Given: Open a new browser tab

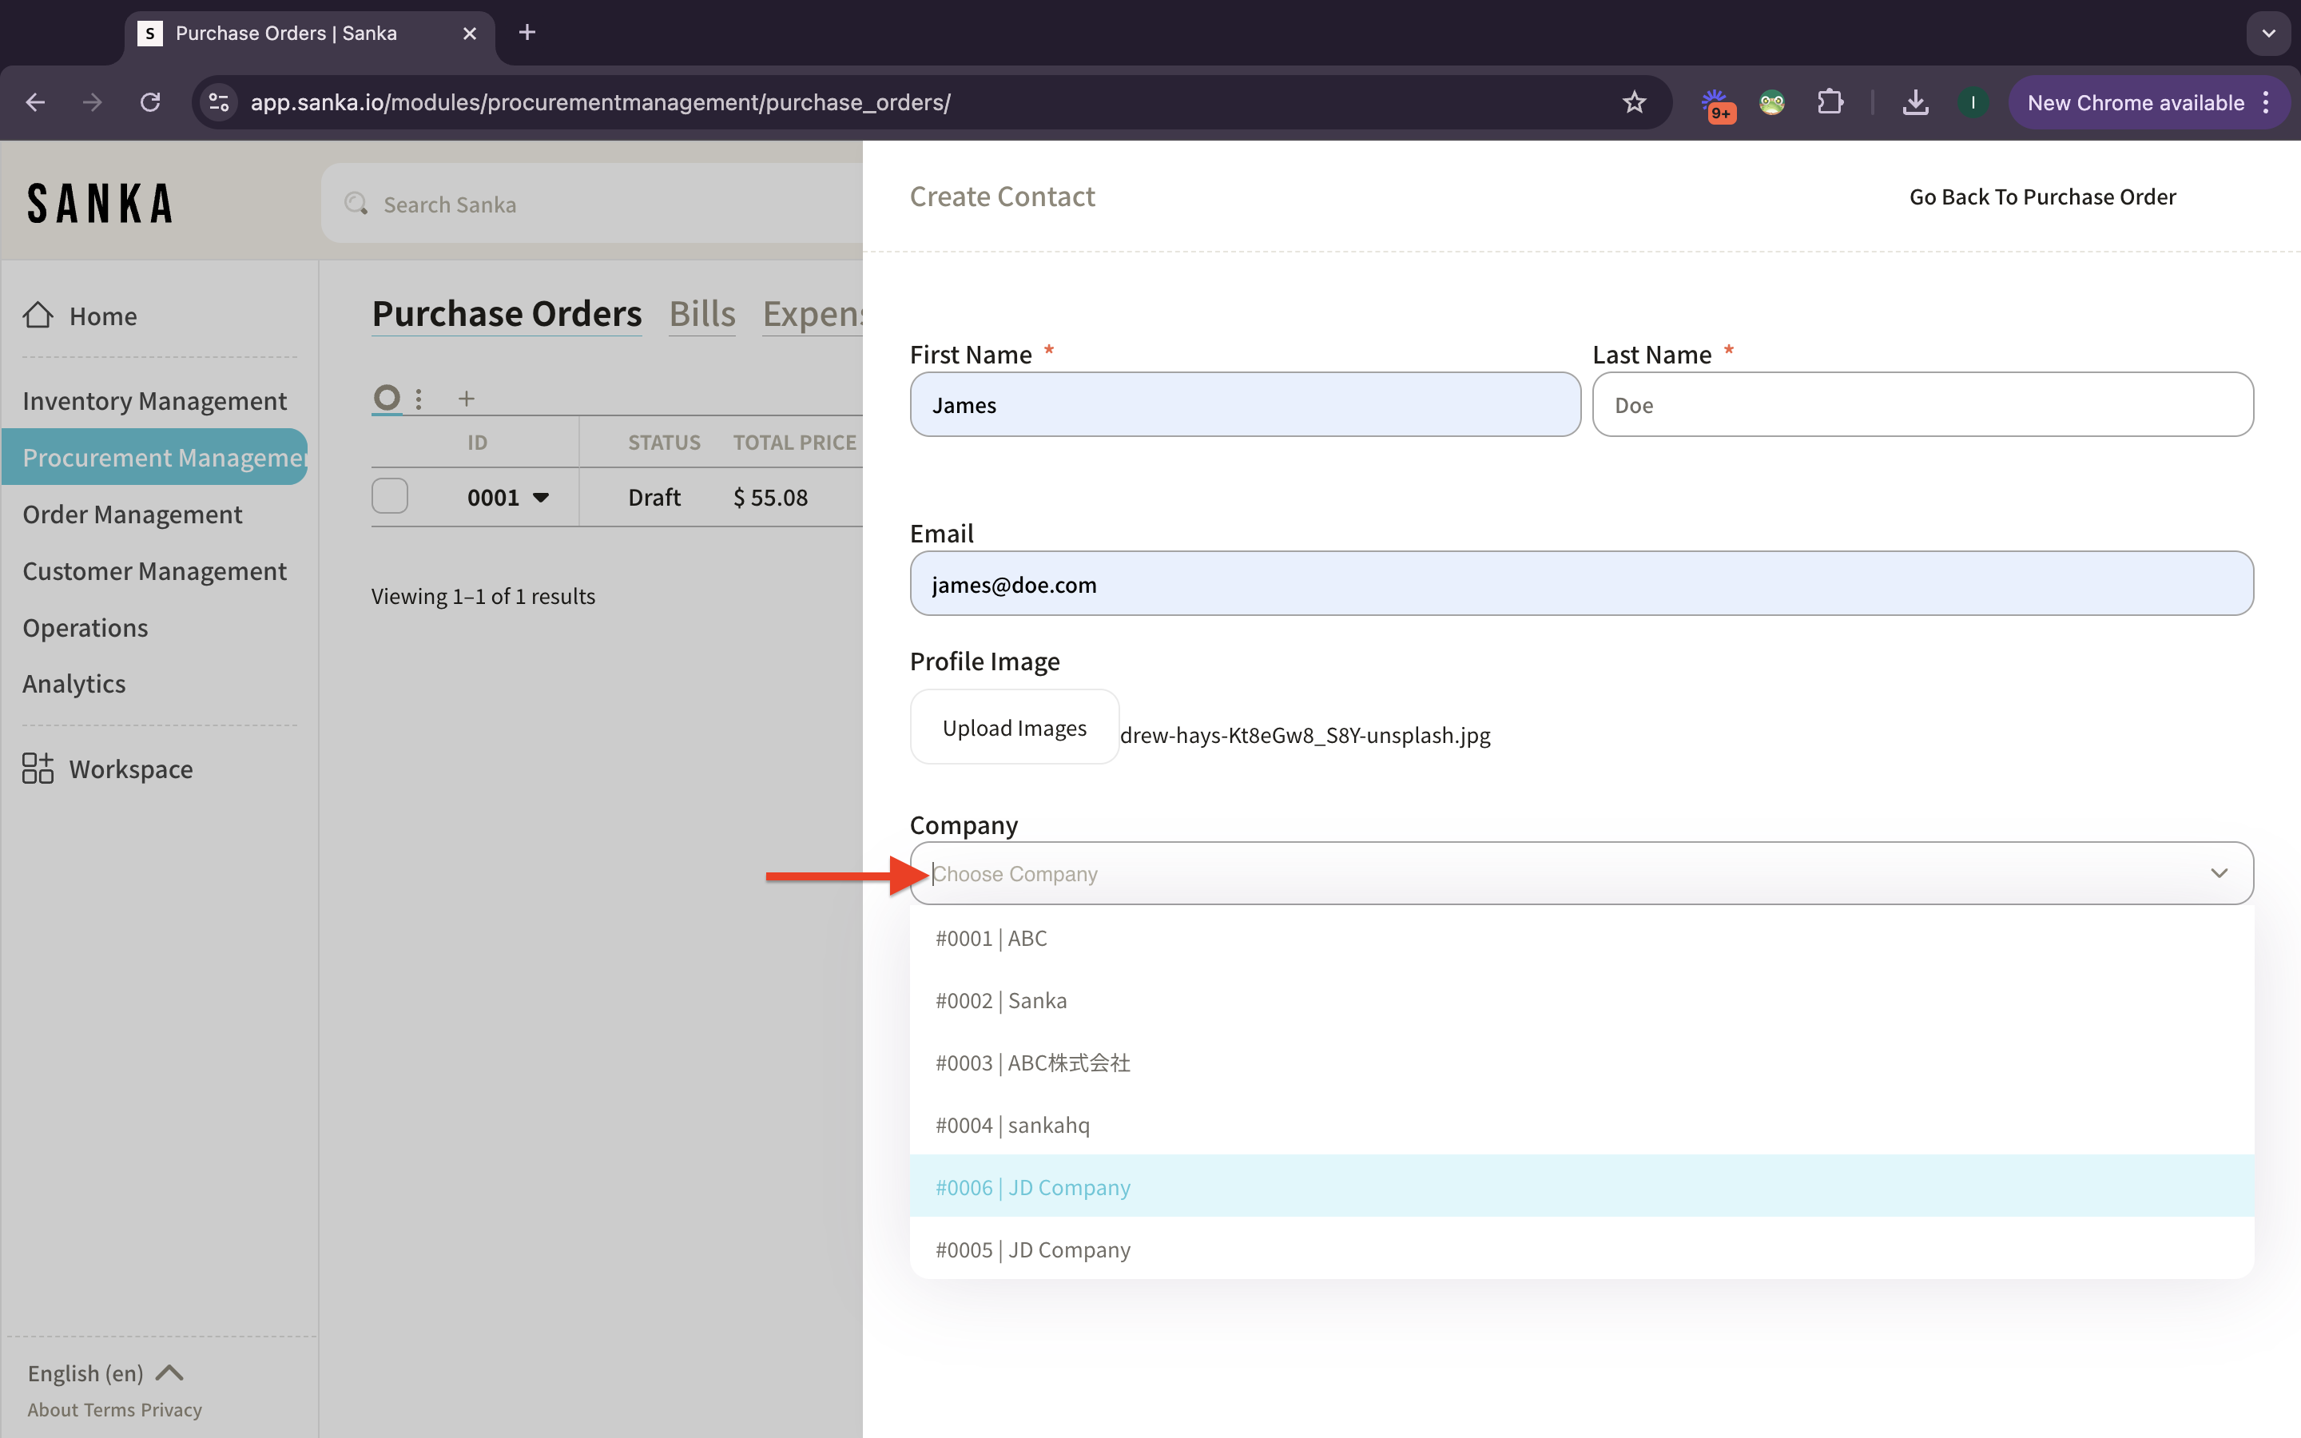Looking at the screenshot, I should 527,34.
